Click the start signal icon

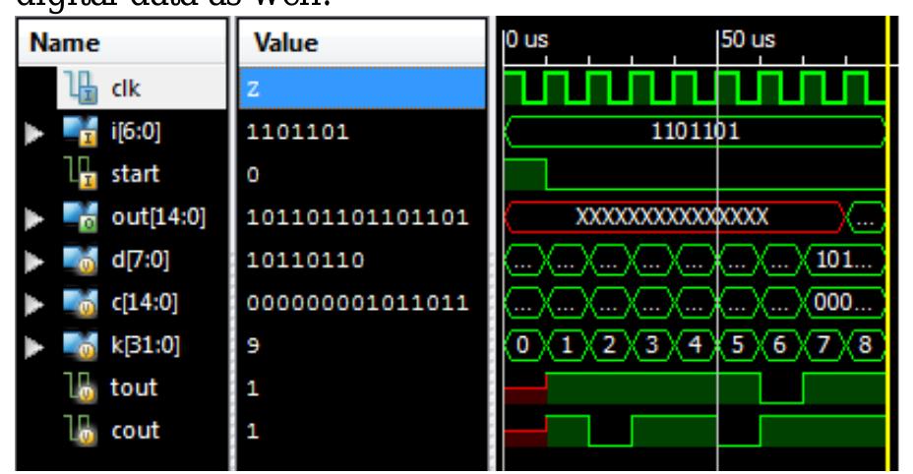[x=80, y=173]
